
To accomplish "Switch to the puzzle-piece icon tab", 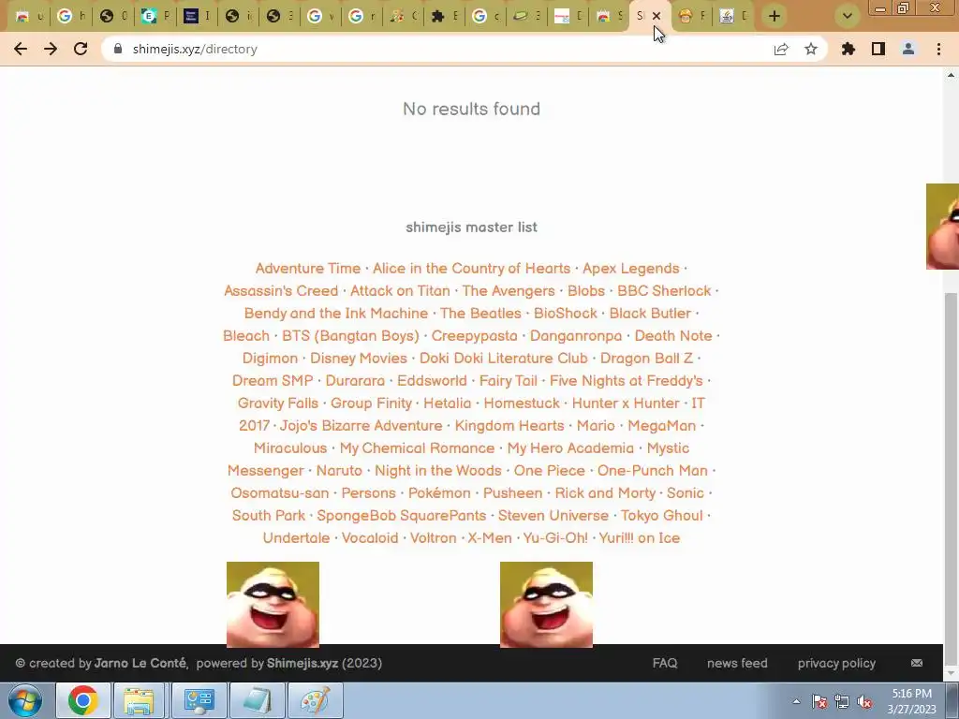I will click(444, 16).
